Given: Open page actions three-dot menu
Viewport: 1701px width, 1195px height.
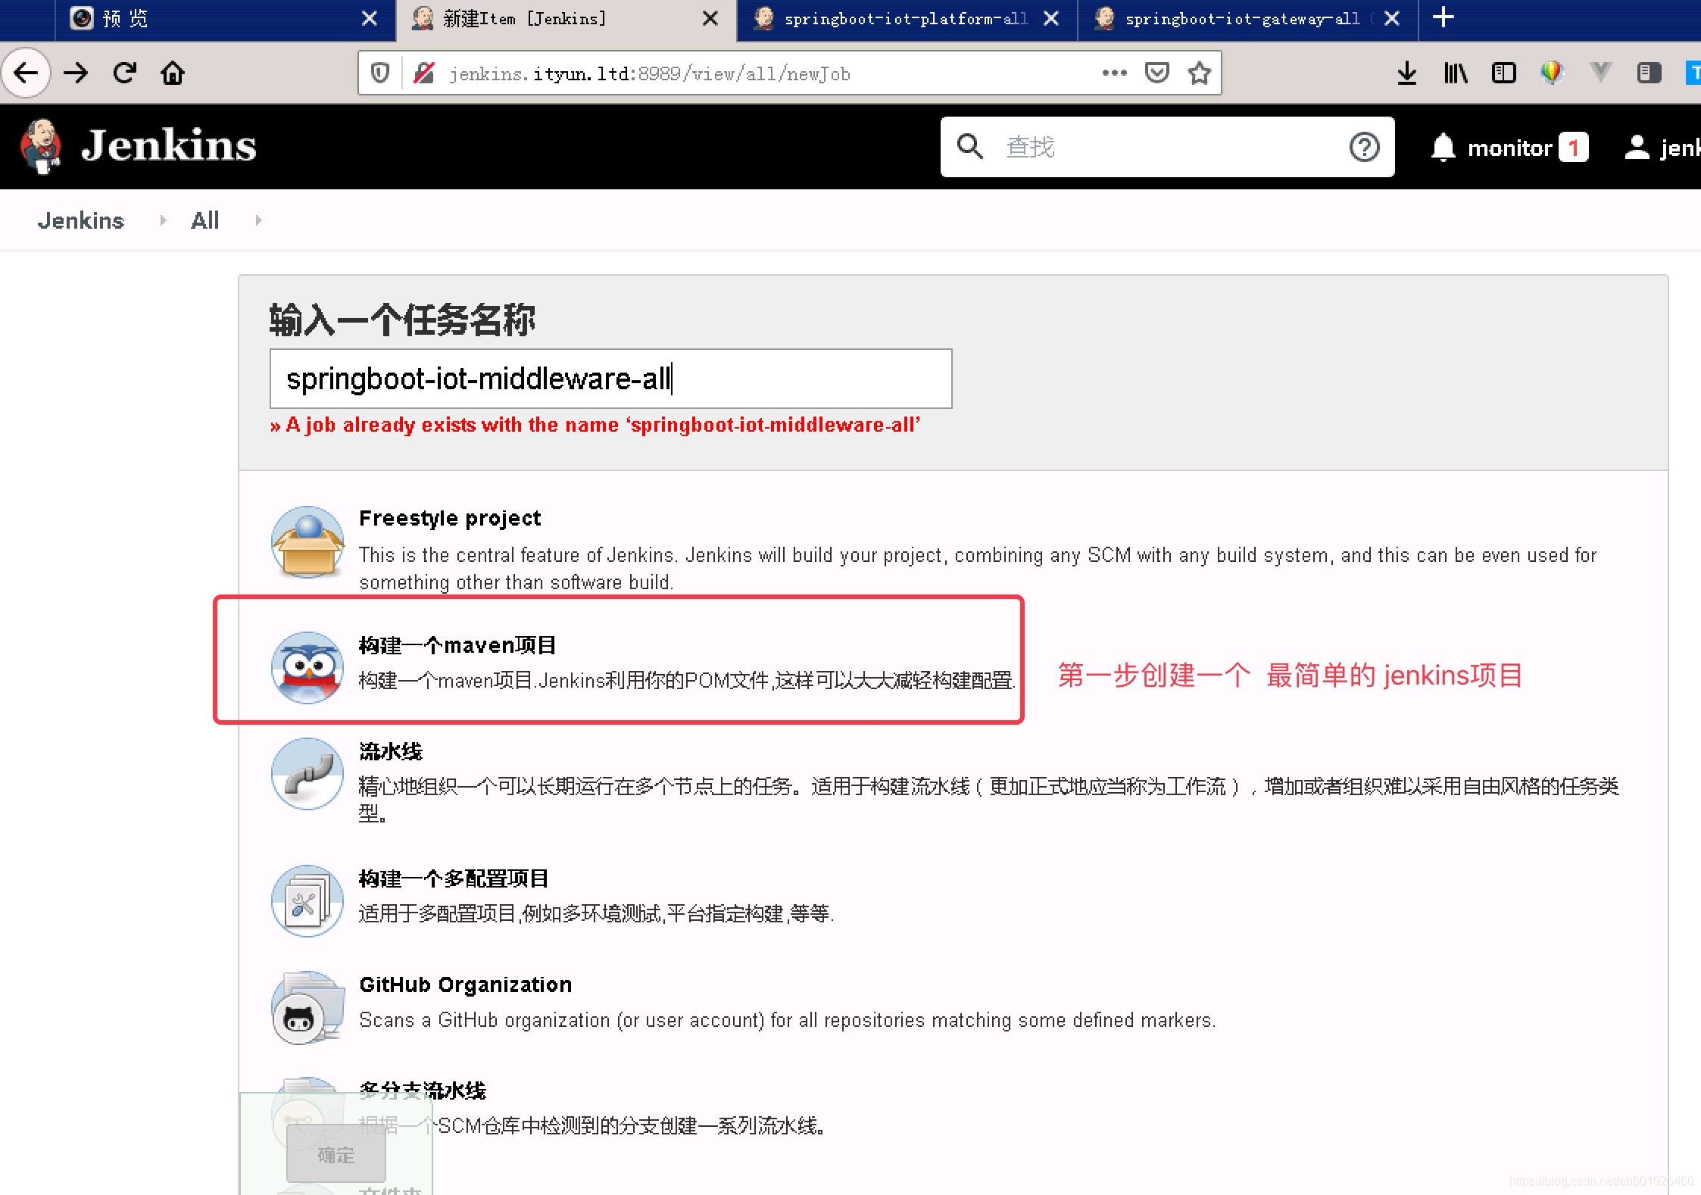Looking at the screenshot, I should tap(1114, 73).
